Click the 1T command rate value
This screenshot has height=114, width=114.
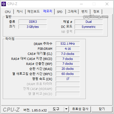pos(68,79)
